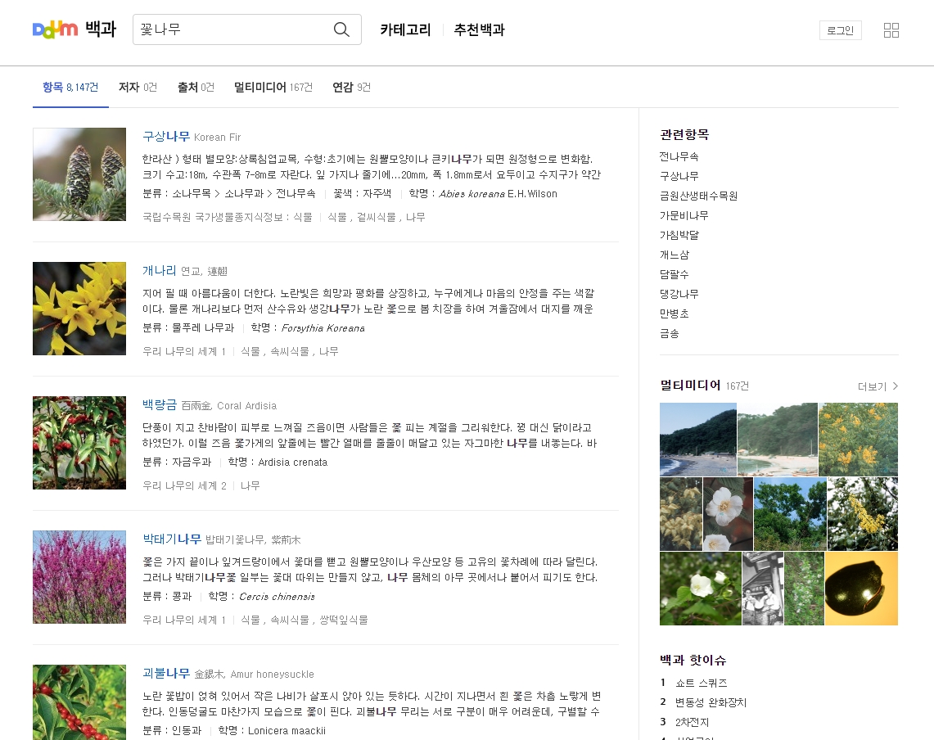Open related item 가침박달
This screenshot has width=934, height=740.
679,236
